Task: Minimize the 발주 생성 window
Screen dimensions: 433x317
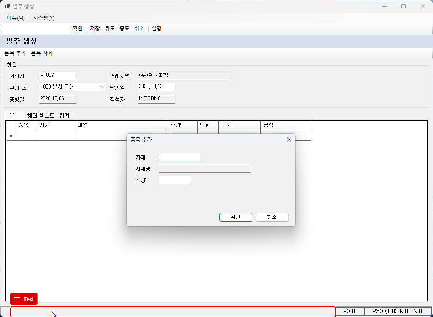Action: (384, 6)
